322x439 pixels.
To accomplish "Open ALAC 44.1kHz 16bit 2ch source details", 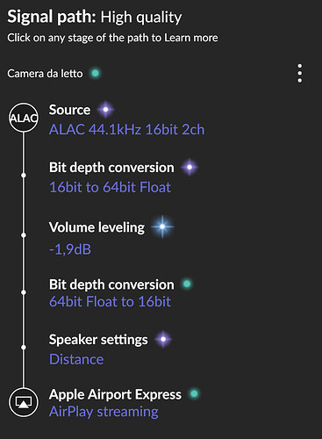I will 126,129.
